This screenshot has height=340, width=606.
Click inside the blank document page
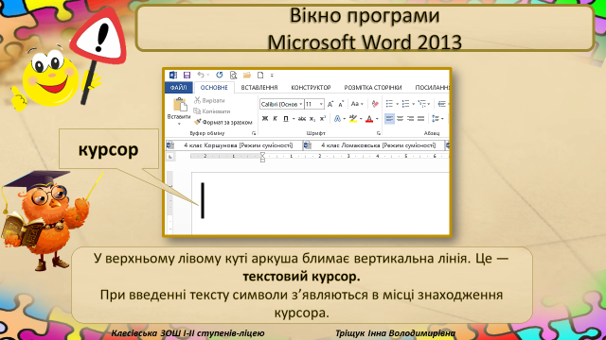pos(321,203)
